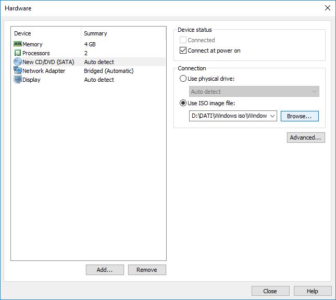
Task: Expand the ISO image path dropdown arrow
Action: 272,116
